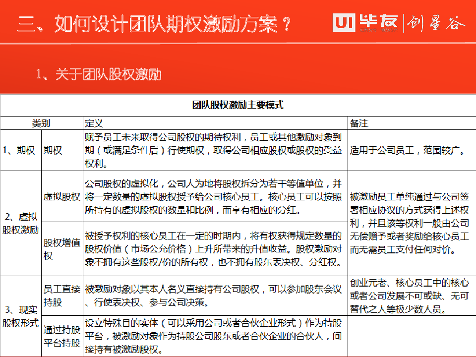Click the 类别 column header
Screen dimensions: 476x357
(41, 123)
